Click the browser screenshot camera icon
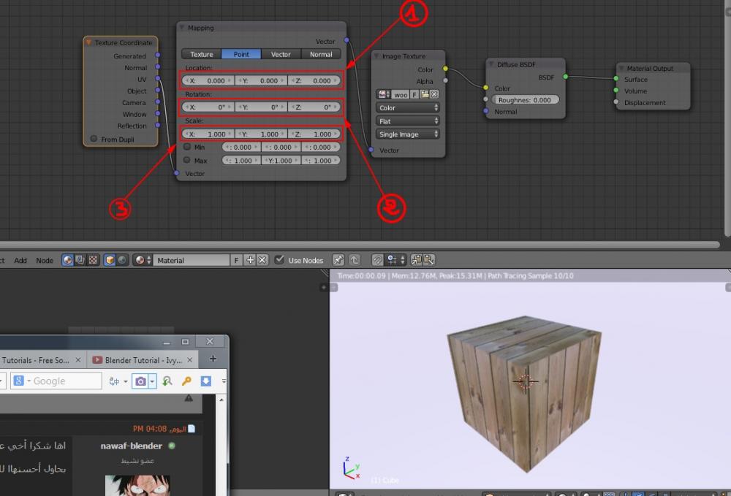 coord(139,381)
